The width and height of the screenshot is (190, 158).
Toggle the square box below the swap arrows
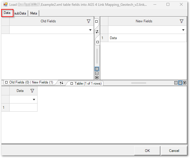(x=97, y=42)
